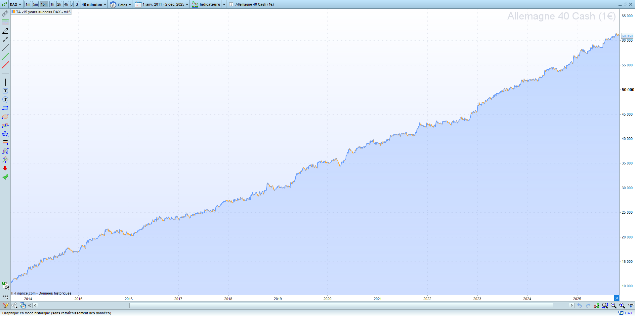Enable the 4h timeframe button
Image resolution: width=635 pixels, height=316 pixels.
tap(66, 4)
